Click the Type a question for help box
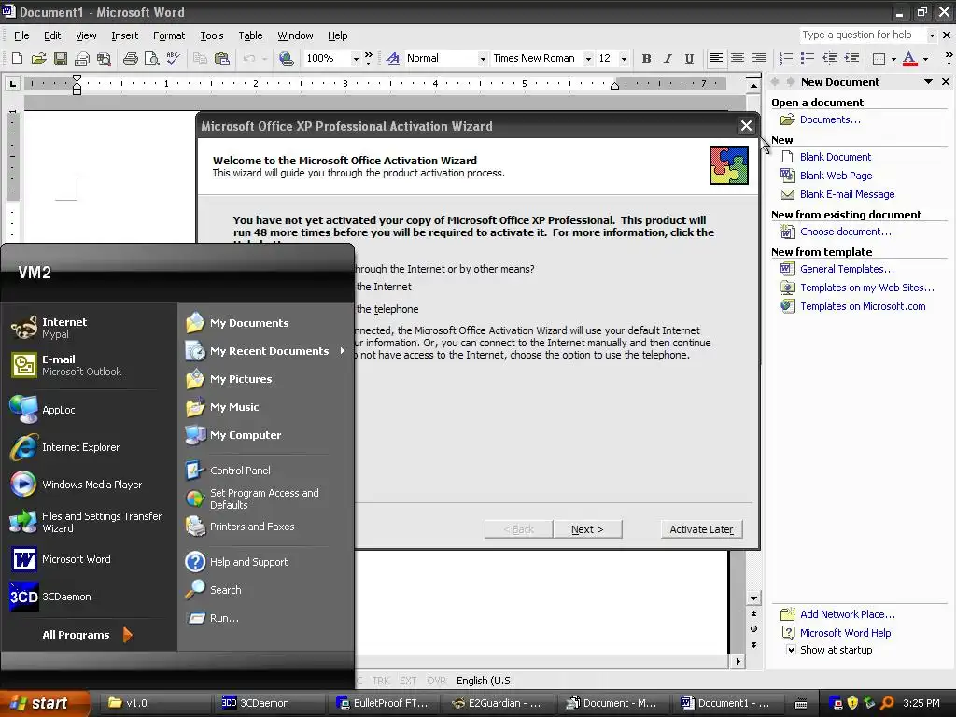The width and height of the screenshot is (956, 717). 863,35
